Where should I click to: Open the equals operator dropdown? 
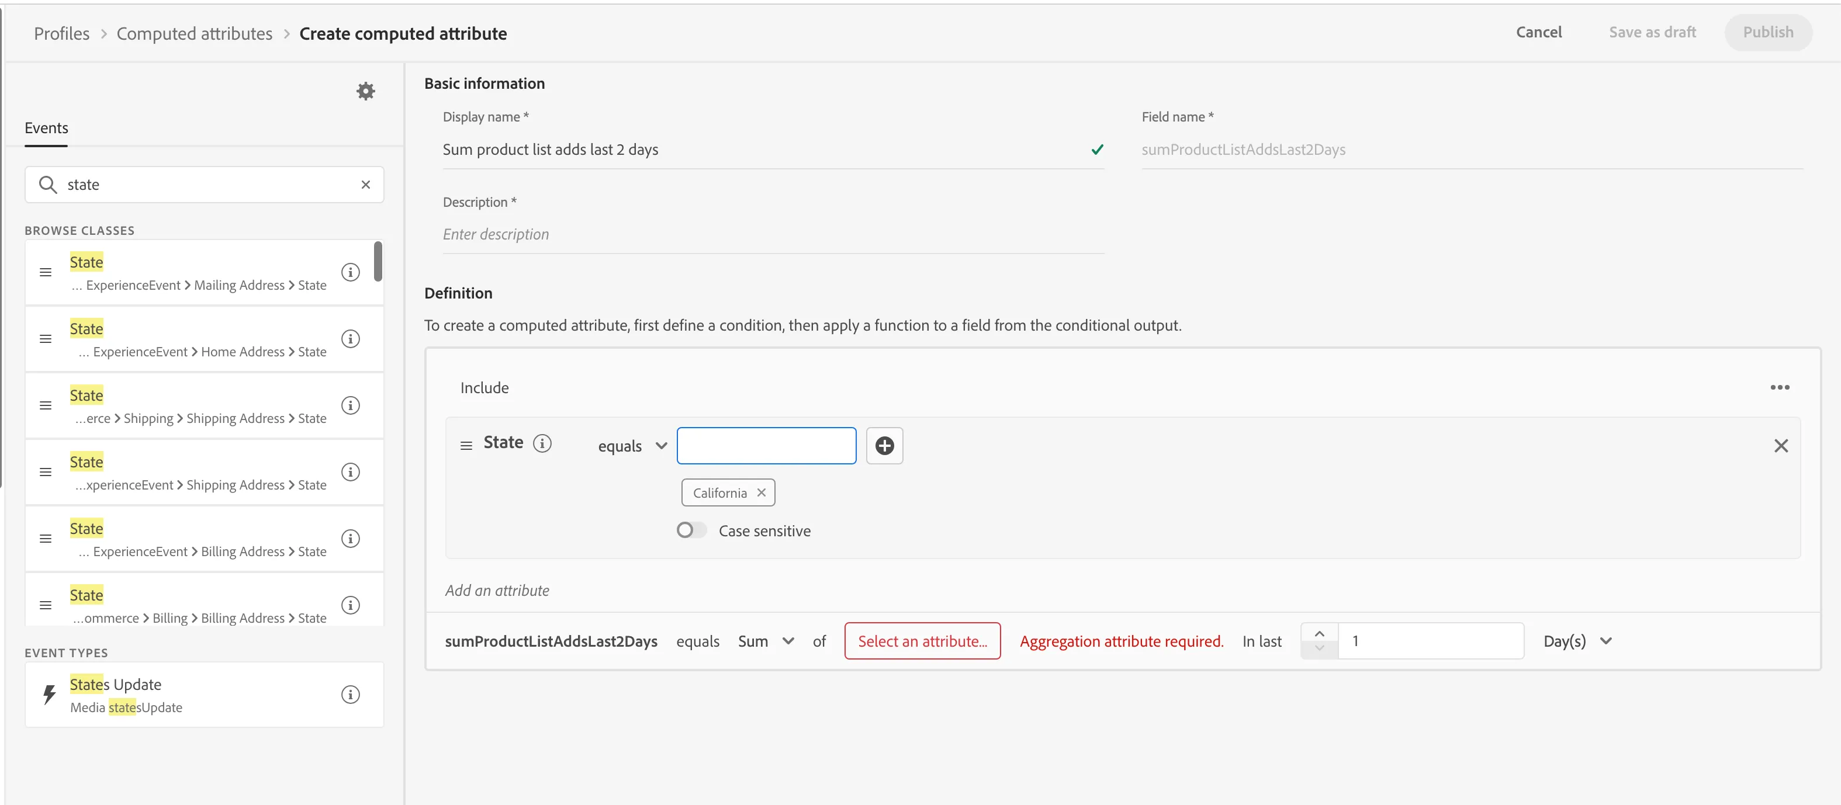632,446
